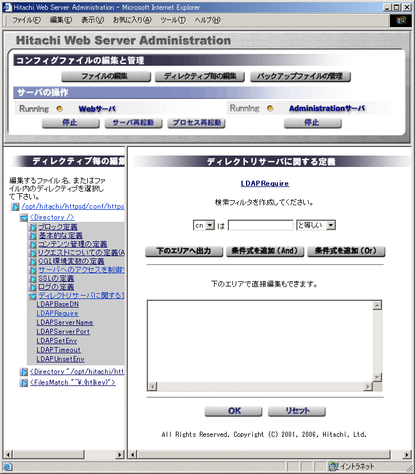Image resolution: width=415 pixels, height=474 pixels.
Task: Expand the <FilesMatch> arrow icon
Action: coord(23,383)
